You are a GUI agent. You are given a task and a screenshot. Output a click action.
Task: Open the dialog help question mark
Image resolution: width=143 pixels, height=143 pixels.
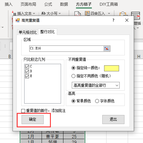[113, 20]
